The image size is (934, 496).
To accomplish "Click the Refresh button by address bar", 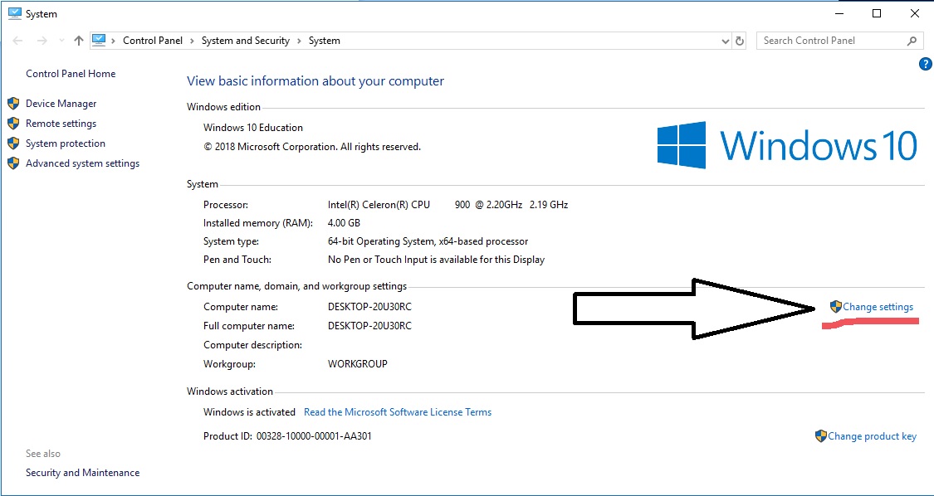I will pos(741,41).
